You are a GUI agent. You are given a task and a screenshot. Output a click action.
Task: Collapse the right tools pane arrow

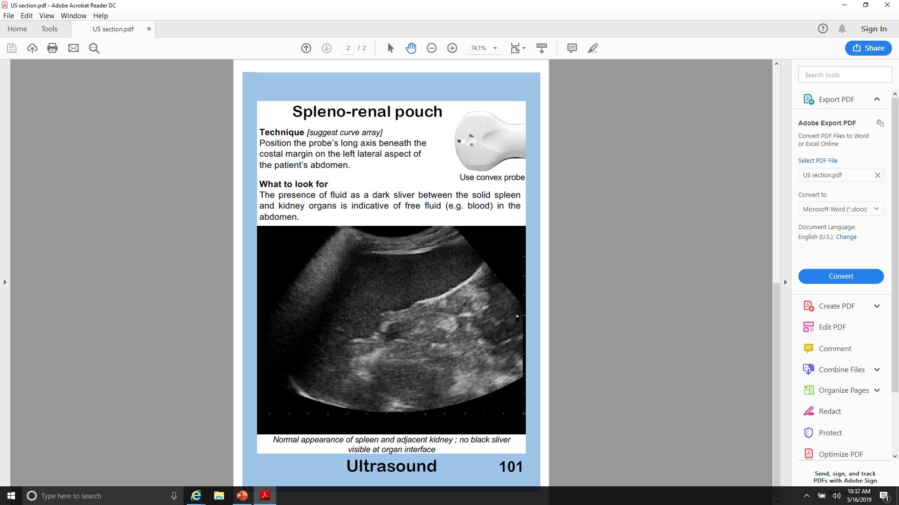pyautogui.click(x=786, y=282)
